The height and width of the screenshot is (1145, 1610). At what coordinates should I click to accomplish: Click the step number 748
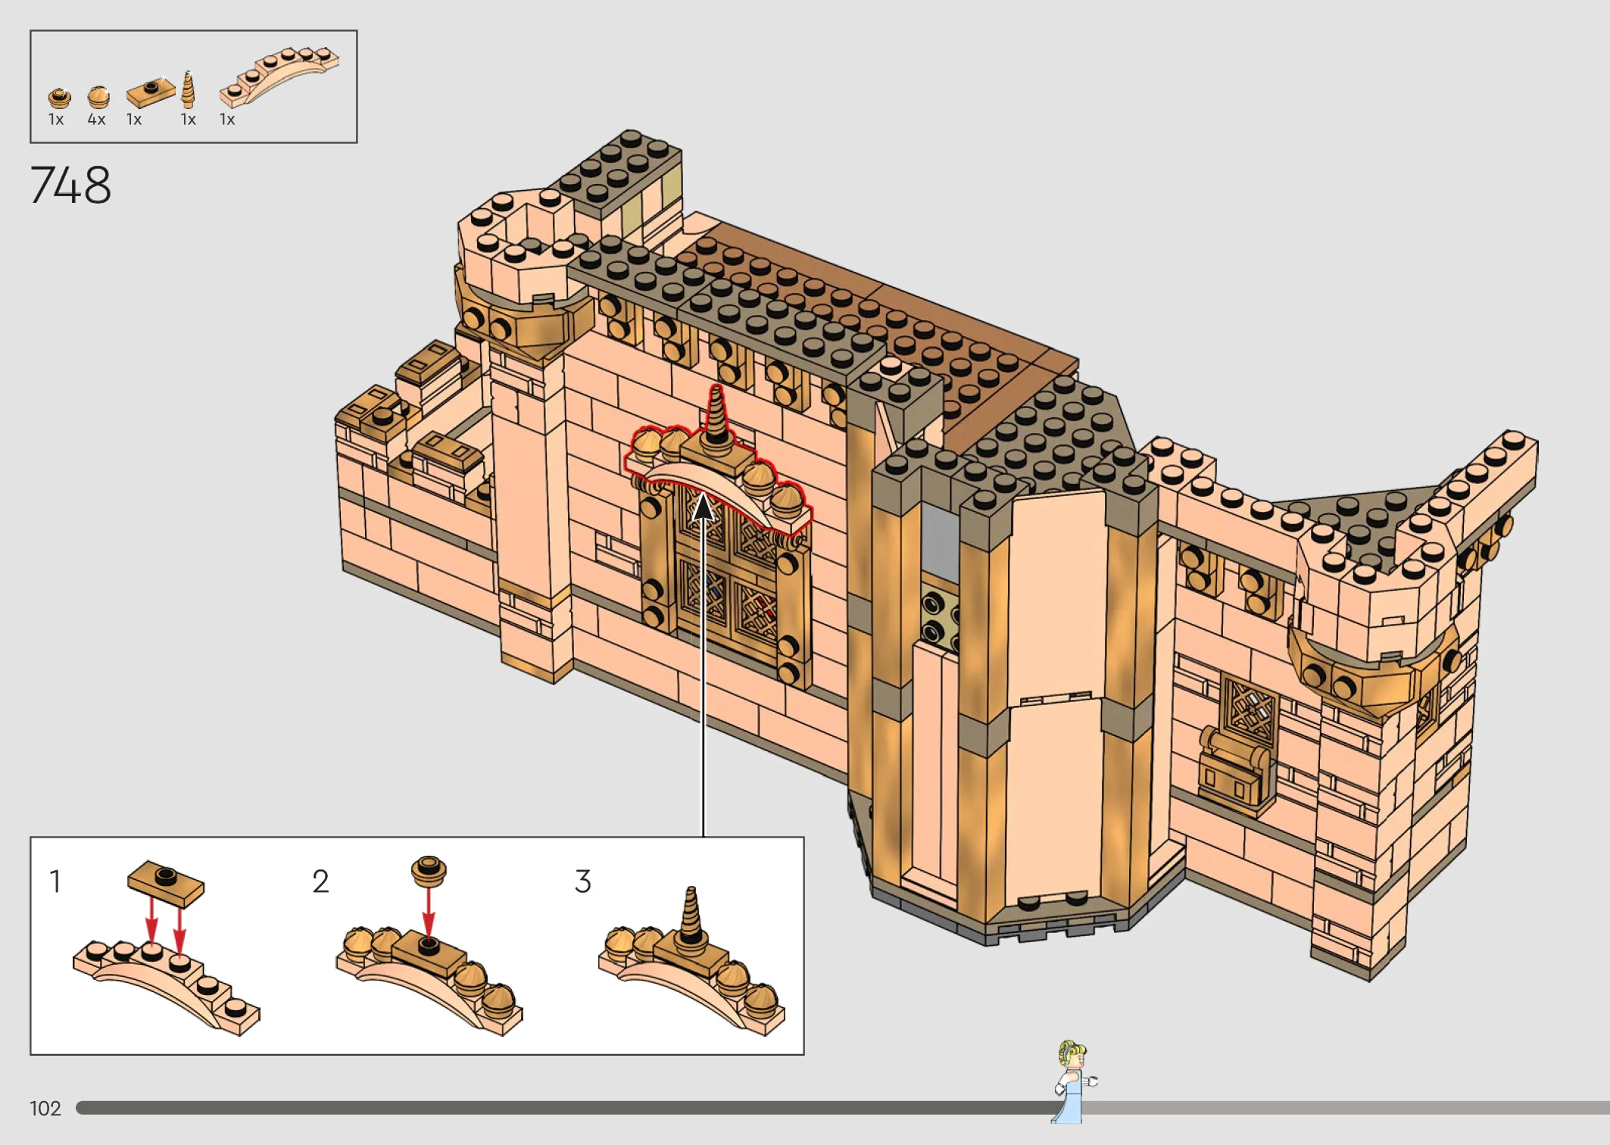70,186
